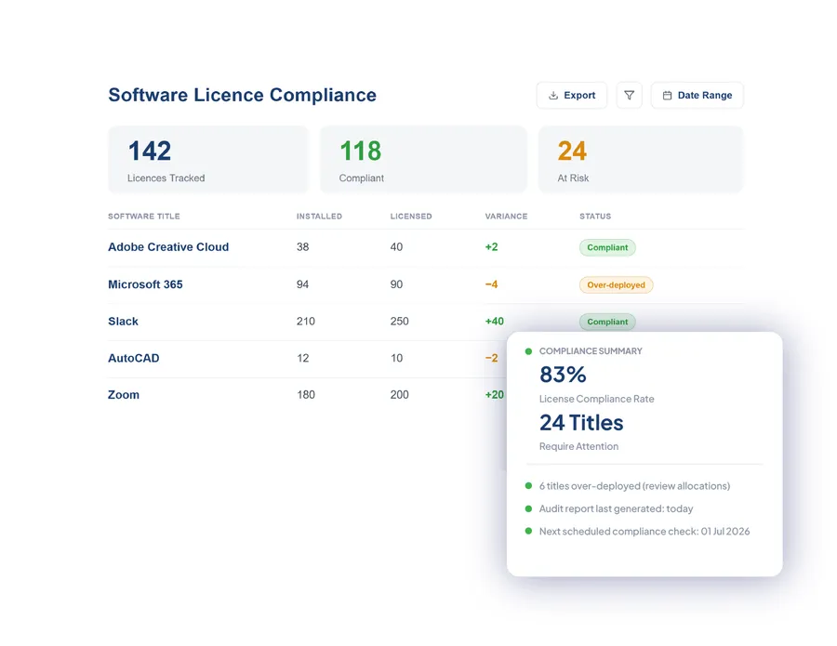Select the +20 variance for Zoom

tap(495, 395)
